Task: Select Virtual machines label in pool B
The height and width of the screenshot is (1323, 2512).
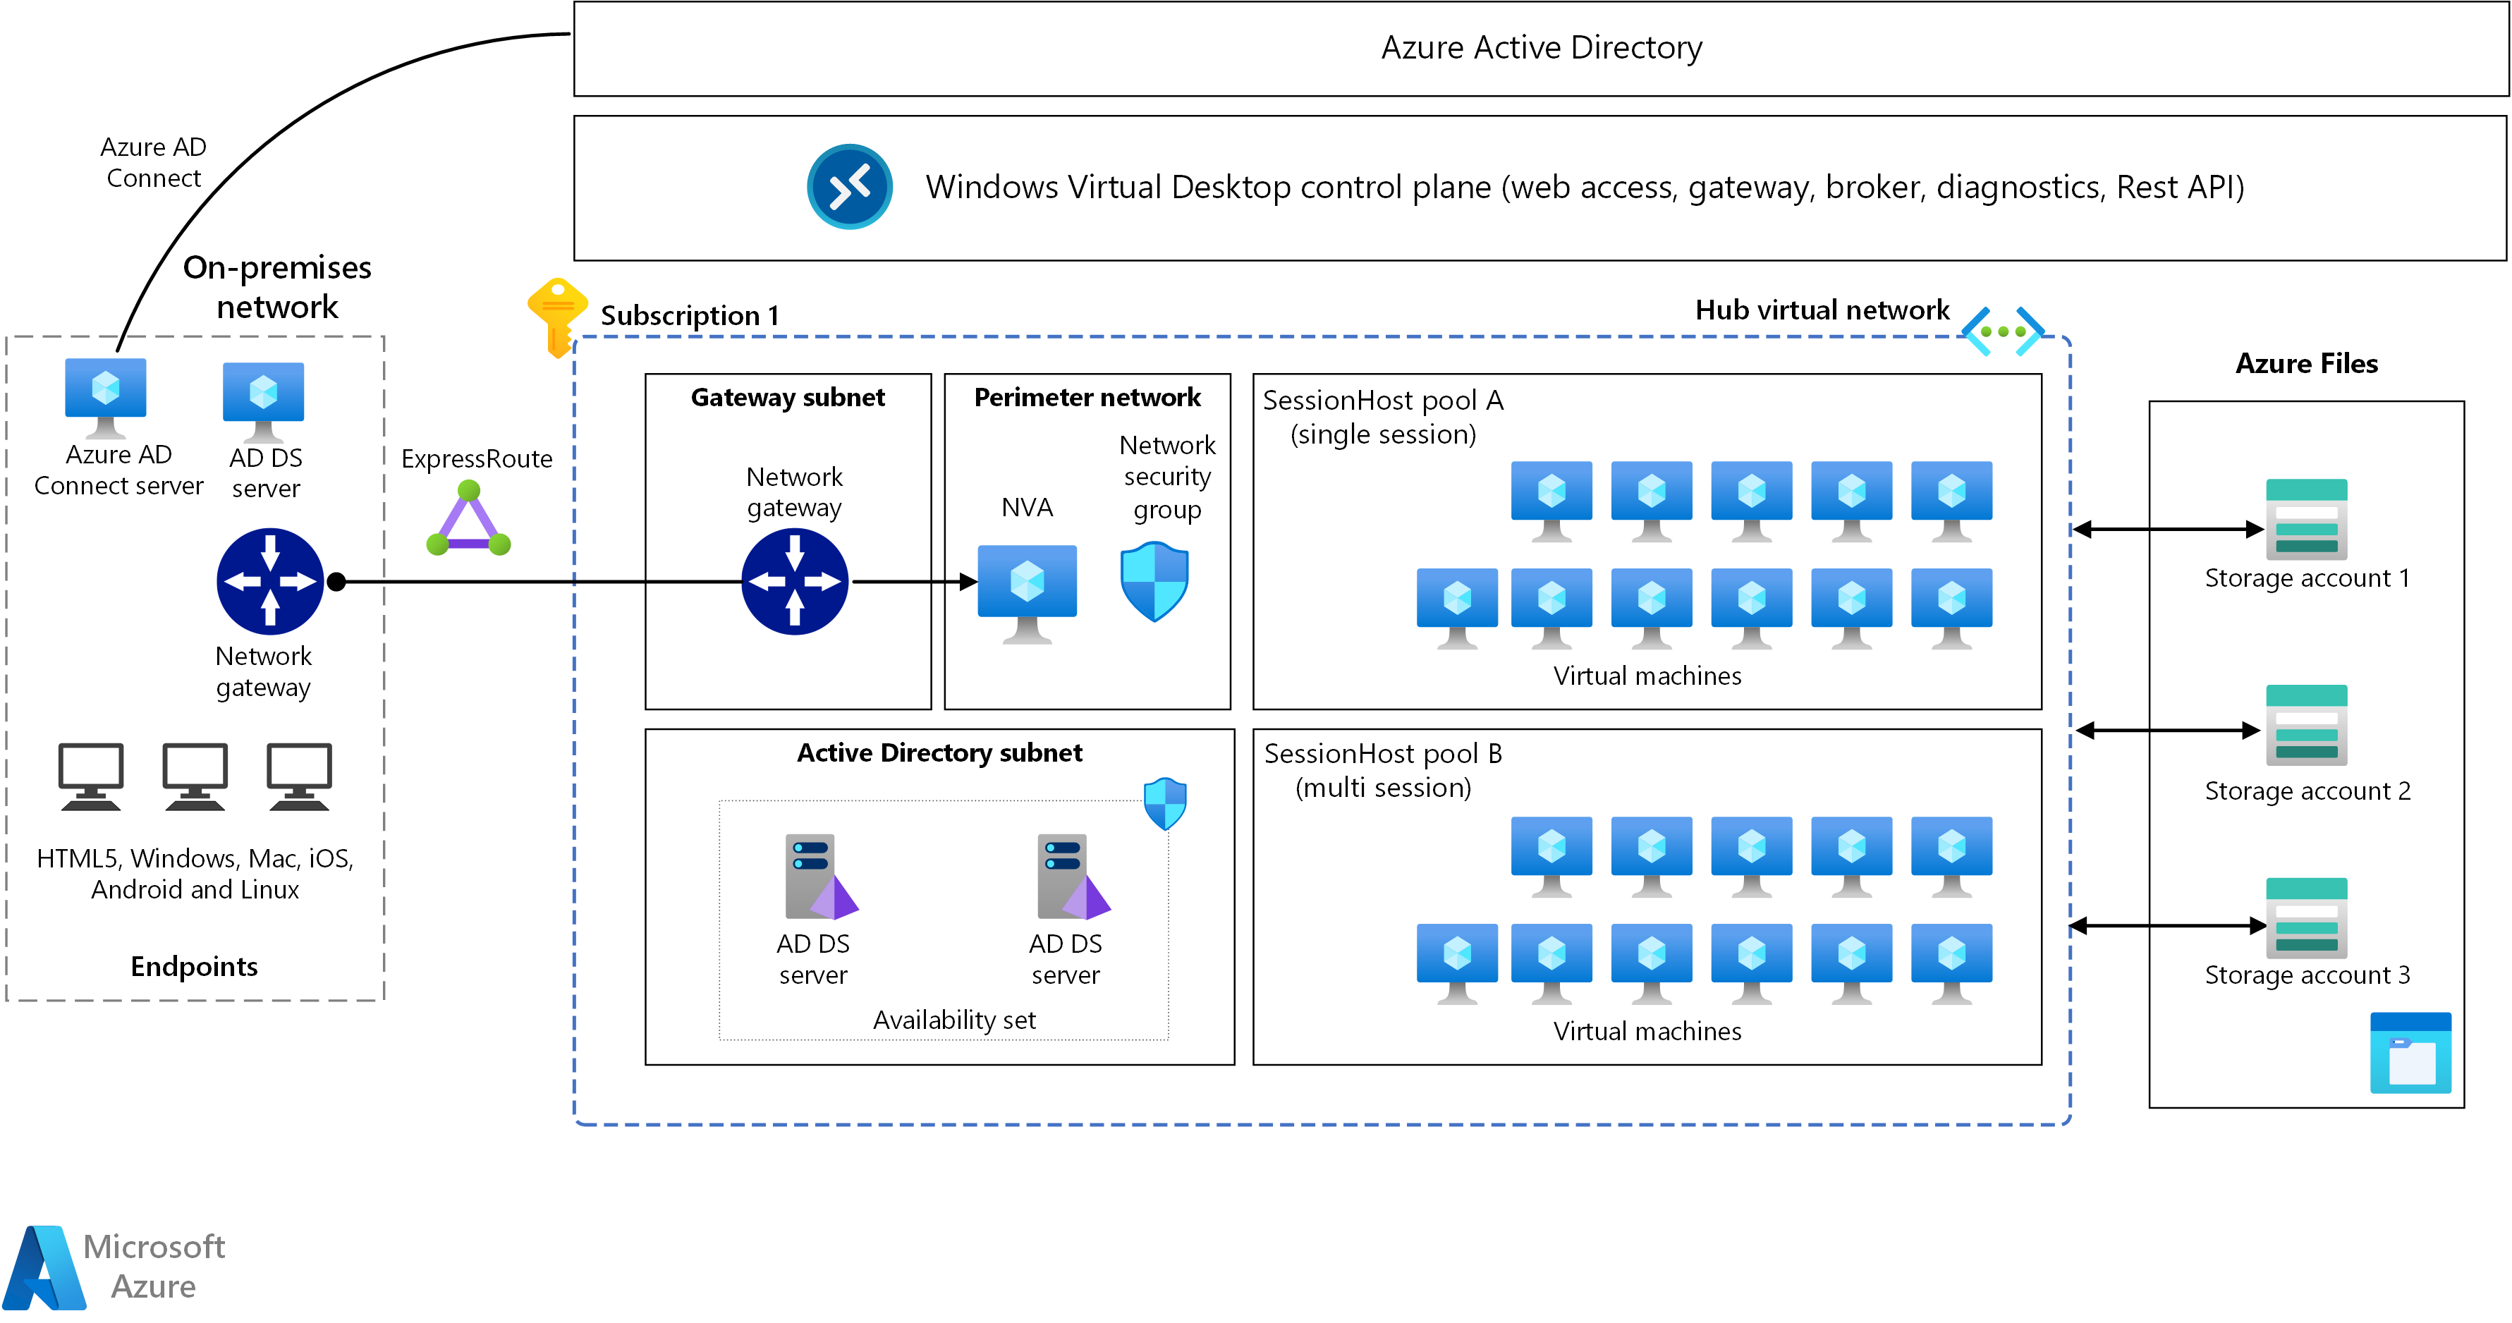Action: 1647,1032
